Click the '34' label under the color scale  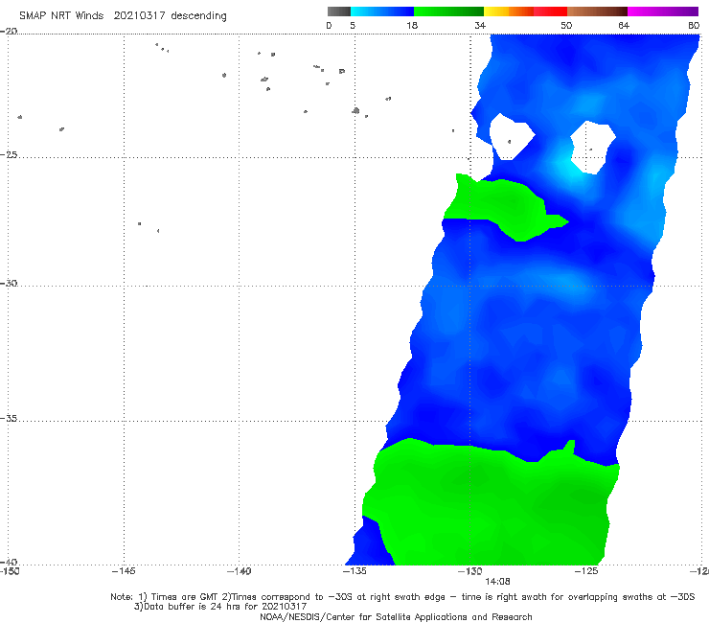click(480, 25)
